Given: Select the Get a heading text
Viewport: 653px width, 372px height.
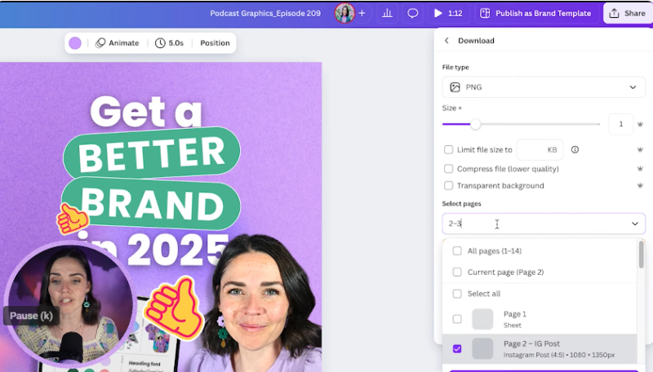Looking at the screenshot, I should 146,111.
